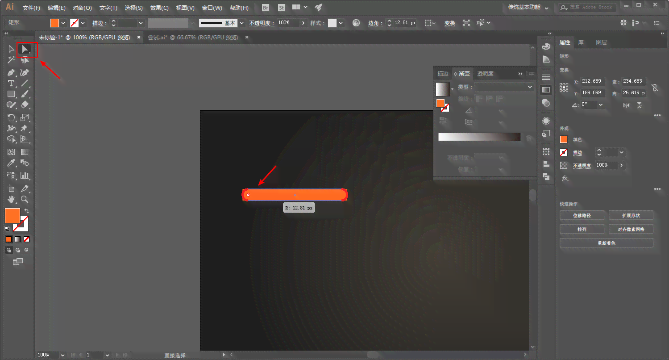Screen dimensions: 669x360
Task: Select the Paintbrush tool
Action: tap(25, 94)
